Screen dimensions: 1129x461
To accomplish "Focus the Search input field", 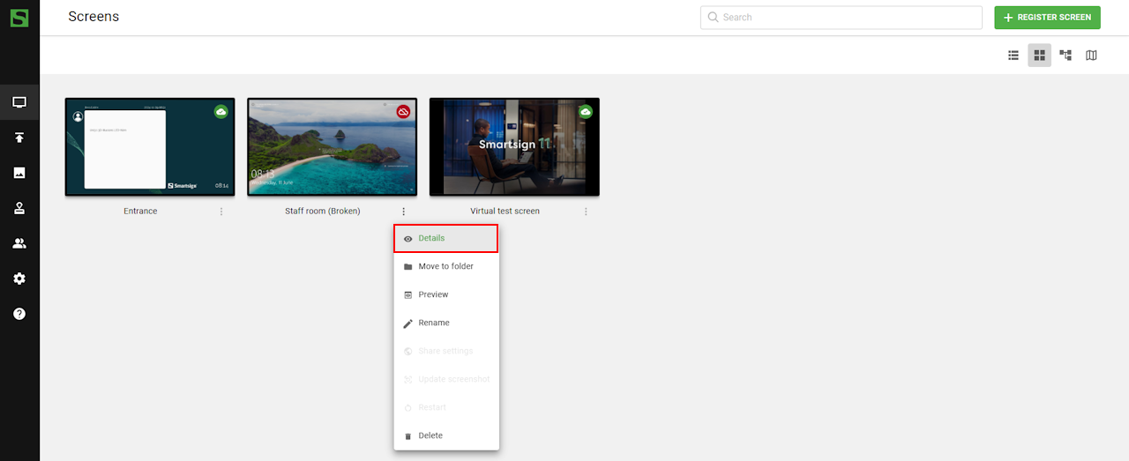I will (841, 18).
